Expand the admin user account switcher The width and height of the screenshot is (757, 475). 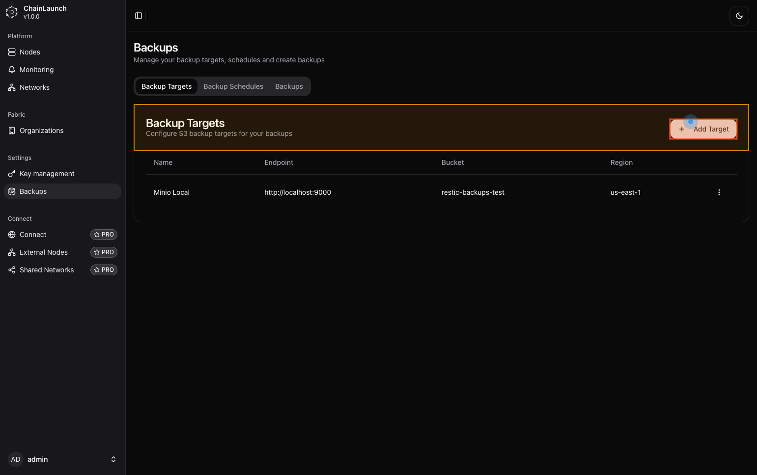pyautogui.click(x=113, y=459)
